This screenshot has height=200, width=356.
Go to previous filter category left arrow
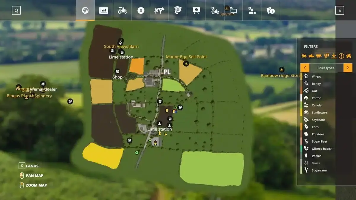click(x=305, y=68)
